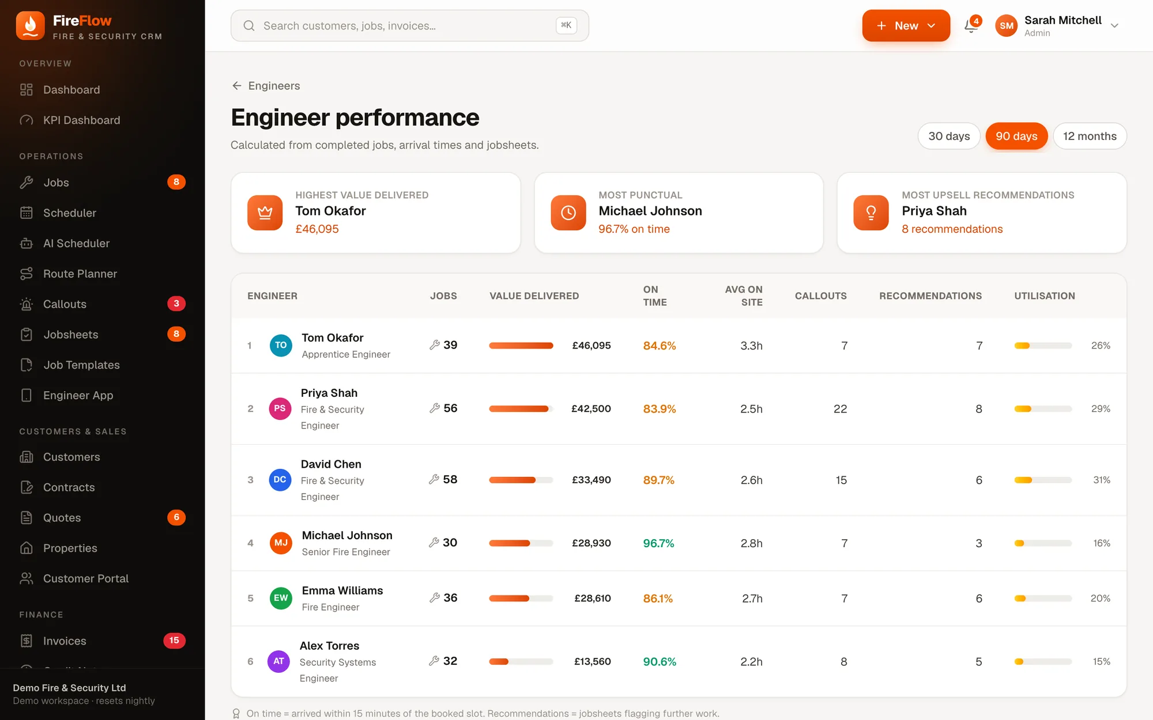Click the lightbulb icon on Upsell card
Viewport: 1153px width, 720px height.
point(871,213)
